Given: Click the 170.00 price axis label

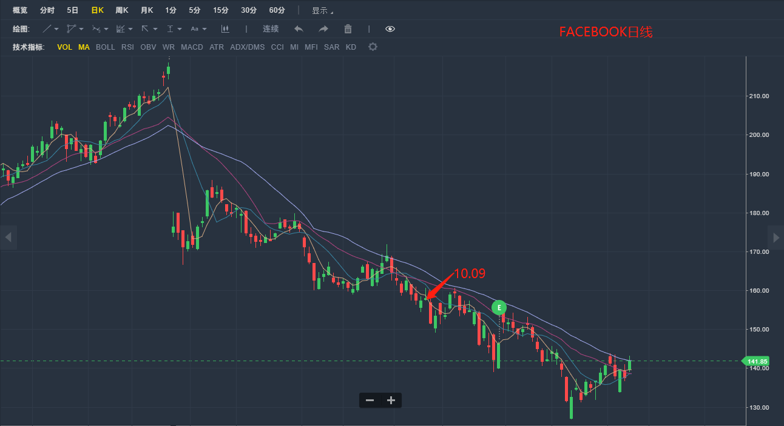Looking at the screenshot, I should pyautogui.click(x=760, y=252).
